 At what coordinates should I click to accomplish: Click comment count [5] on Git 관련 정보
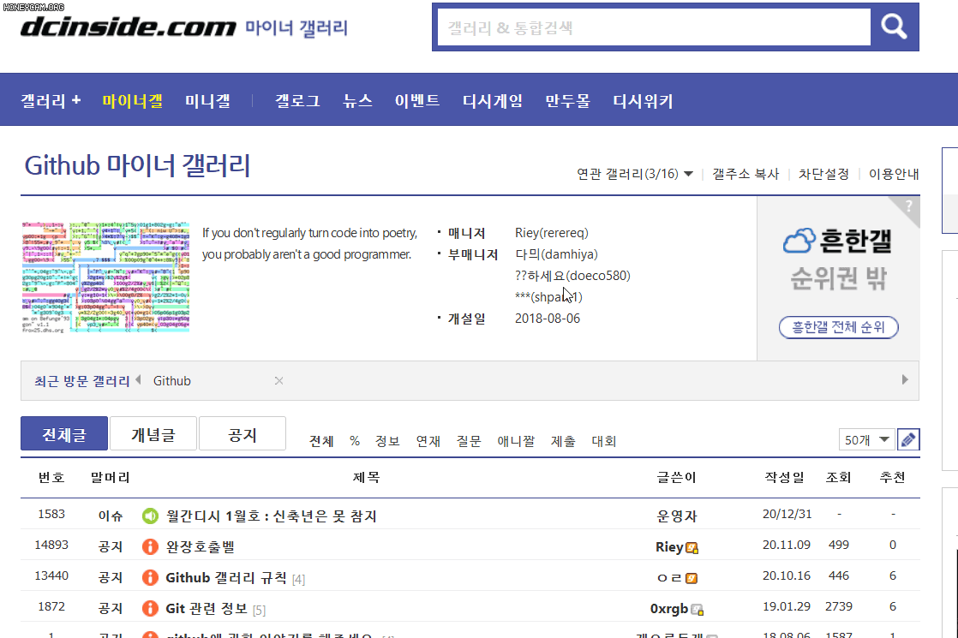pyautogui.click(x=259, y=610)
